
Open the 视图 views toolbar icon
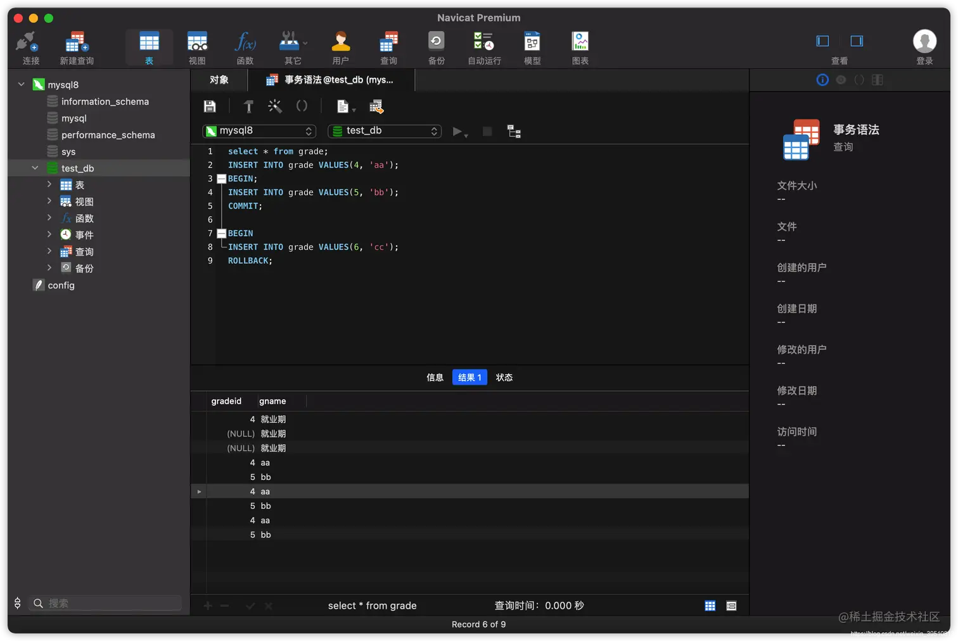197,48
